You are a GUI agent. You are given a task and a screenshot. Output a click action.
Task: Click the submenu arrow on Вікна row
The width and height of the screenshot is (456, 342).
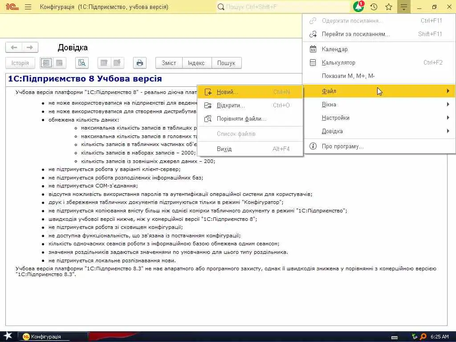[448, 104]
